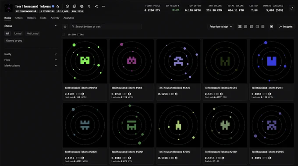Image resolution: width=298 pixels, height=166 pixels.
Task: Open the TenThousandTokens #5425 artwork
Action: 178,61
